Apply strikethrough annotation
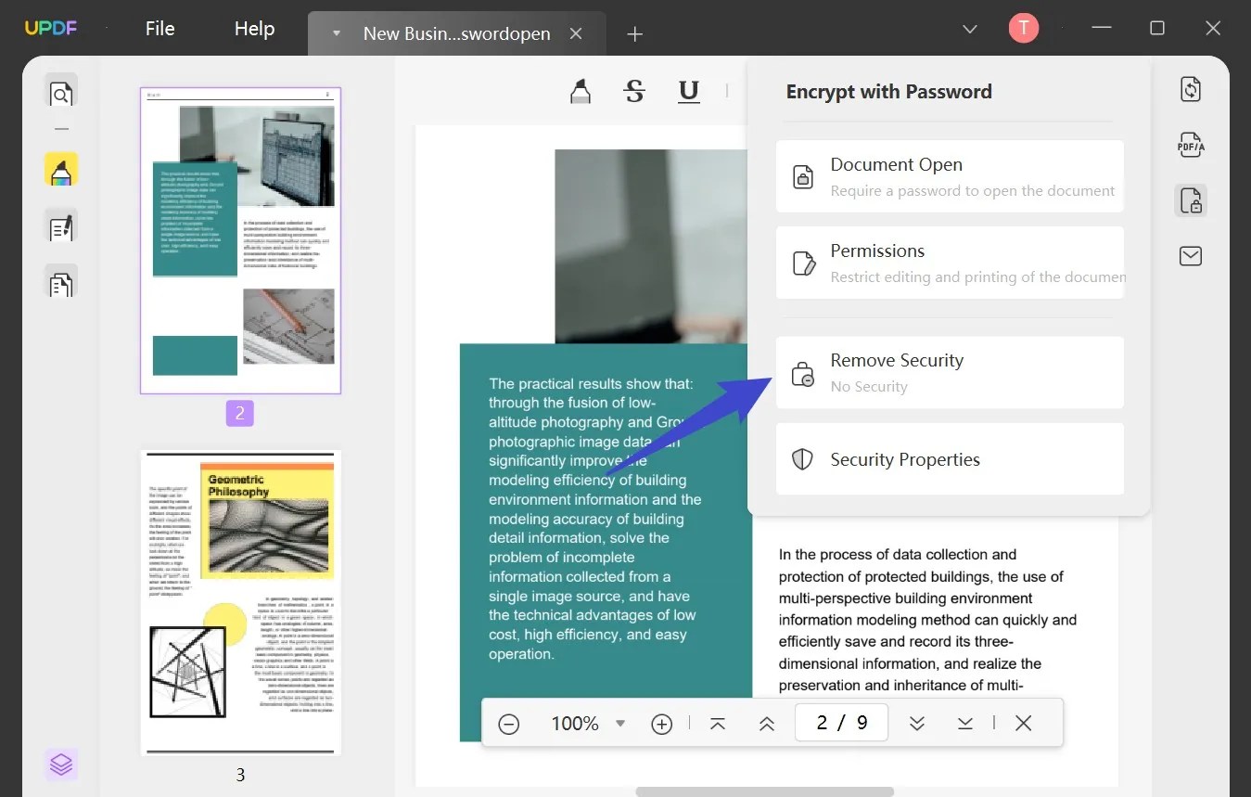This screenshot has height=797, width=1251. pyautogui.click(x=634, y=91)
